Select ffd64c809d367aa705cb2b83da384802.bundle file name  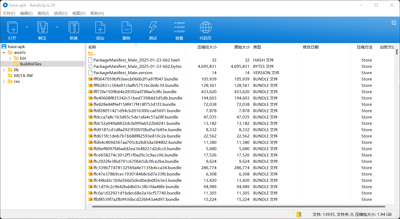[138, 142]
